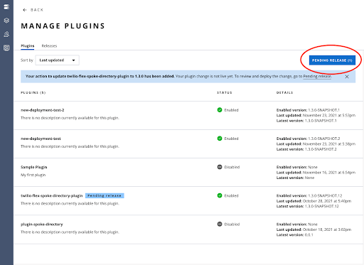
Task: Expand the sort dropdown arrow
Action: (73, 60)
